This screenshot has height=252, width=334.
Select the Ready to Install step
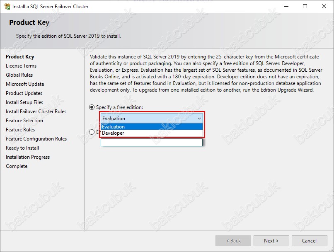tap(22, 148)
